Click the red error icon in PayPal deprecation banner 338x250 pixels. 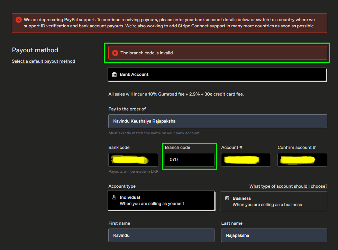coord(19,20)
